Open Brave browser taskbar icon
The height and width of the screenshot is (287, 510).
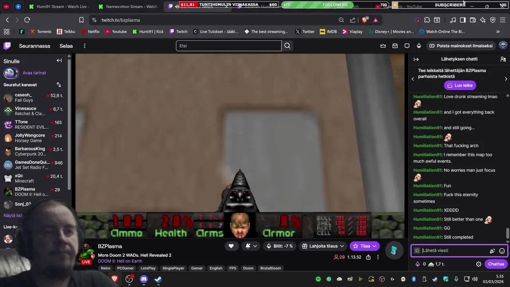[x=115, y=279]
